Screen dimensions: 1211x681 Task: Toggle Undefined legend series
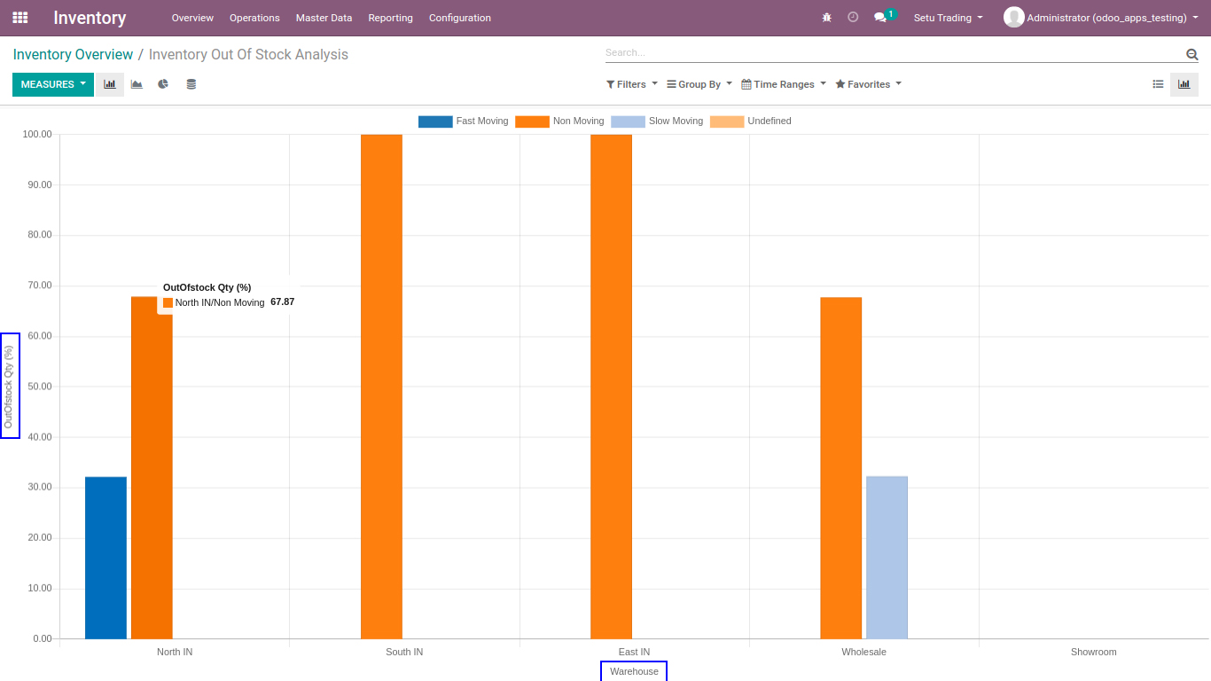[751, 121]
